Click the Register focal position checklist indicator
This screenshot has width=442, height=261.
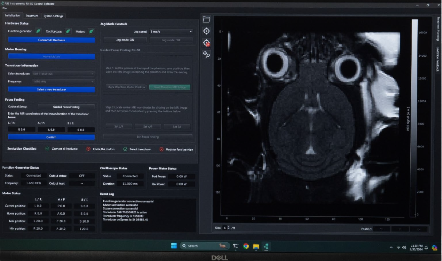pos(161,149)
